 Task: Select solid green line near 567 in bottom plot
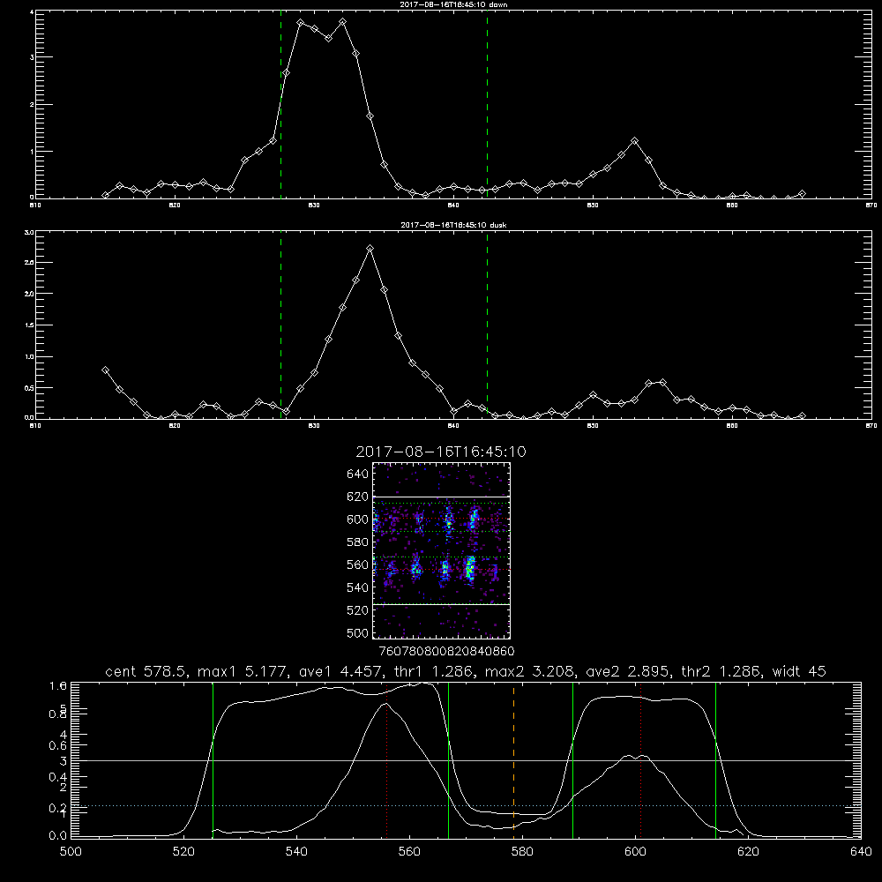(x=448, y=759)
